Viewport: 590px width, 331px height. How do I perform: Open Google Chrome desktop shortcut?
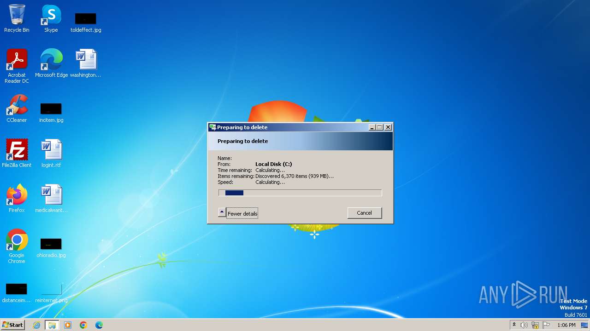(17, 246)
